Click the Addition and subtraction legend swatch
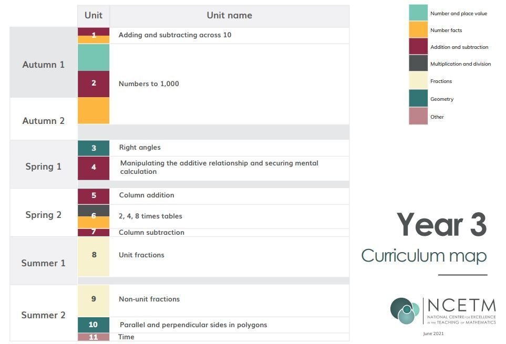 point(418,46)
